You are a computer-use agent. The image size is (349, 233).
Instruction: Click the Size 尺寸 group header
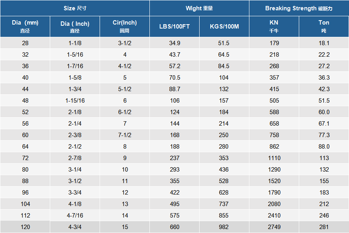75,8
